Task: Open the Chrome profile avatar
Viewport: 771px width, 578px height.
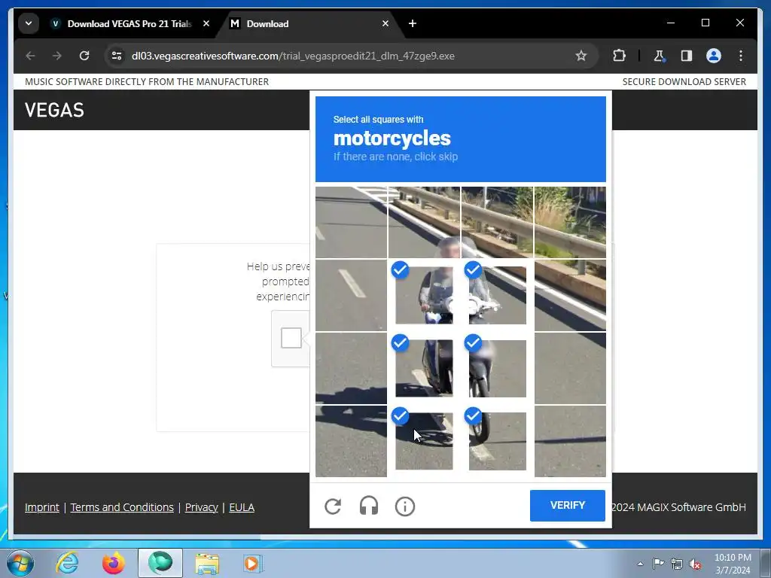Action: click(714, 56)
